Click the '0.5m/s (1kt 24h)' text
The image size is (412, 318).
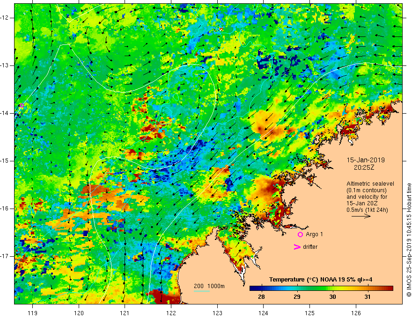pyautogui.click(x=367, y=210)
